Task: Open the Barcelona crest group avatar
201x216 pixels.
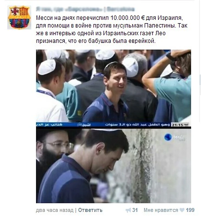Action: 19,17
